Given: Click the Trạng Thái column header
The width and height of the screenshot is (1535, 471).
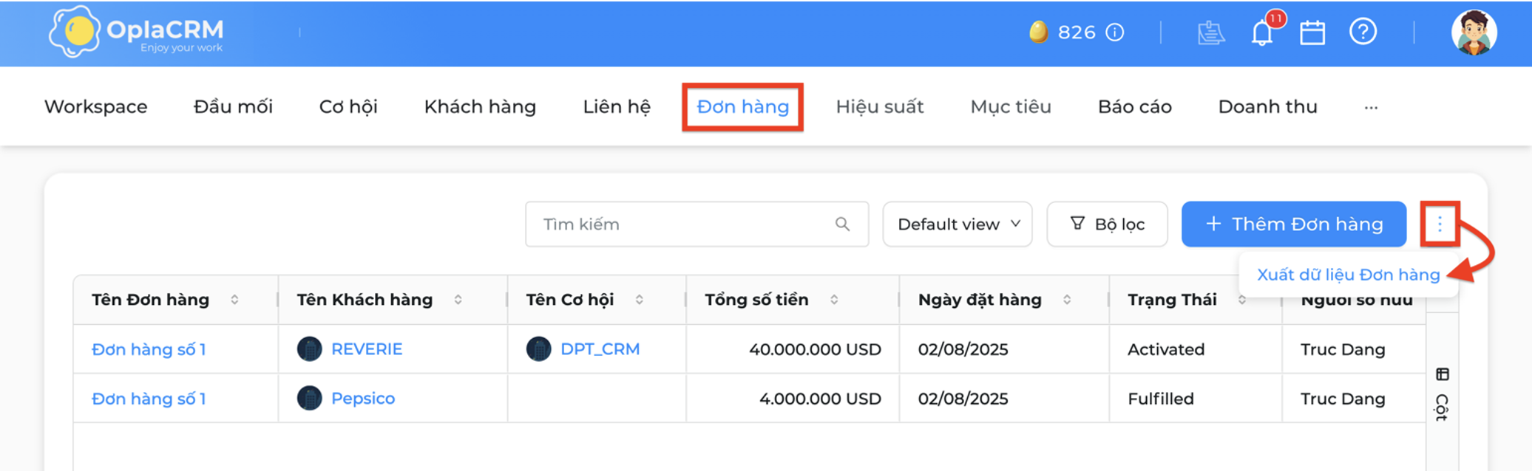Looking at the screenshot, I should click(1172, 300).
